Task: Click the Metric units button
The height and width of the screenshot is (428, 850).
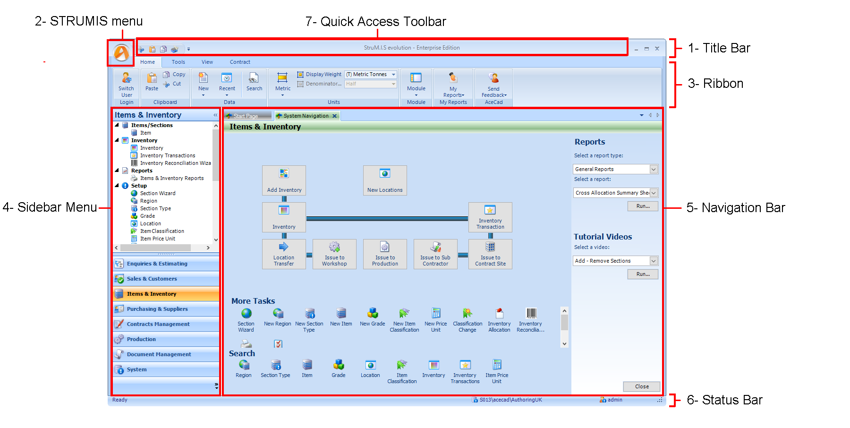Action: (283, 85)
